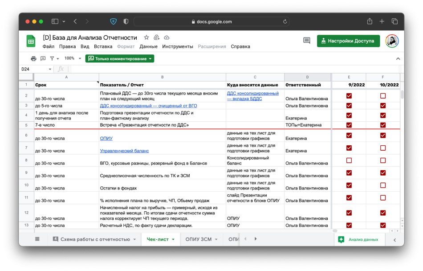Click the Google Sheets home logo
The width and height of the screenshot is (423, 271).
click(31, 41)
